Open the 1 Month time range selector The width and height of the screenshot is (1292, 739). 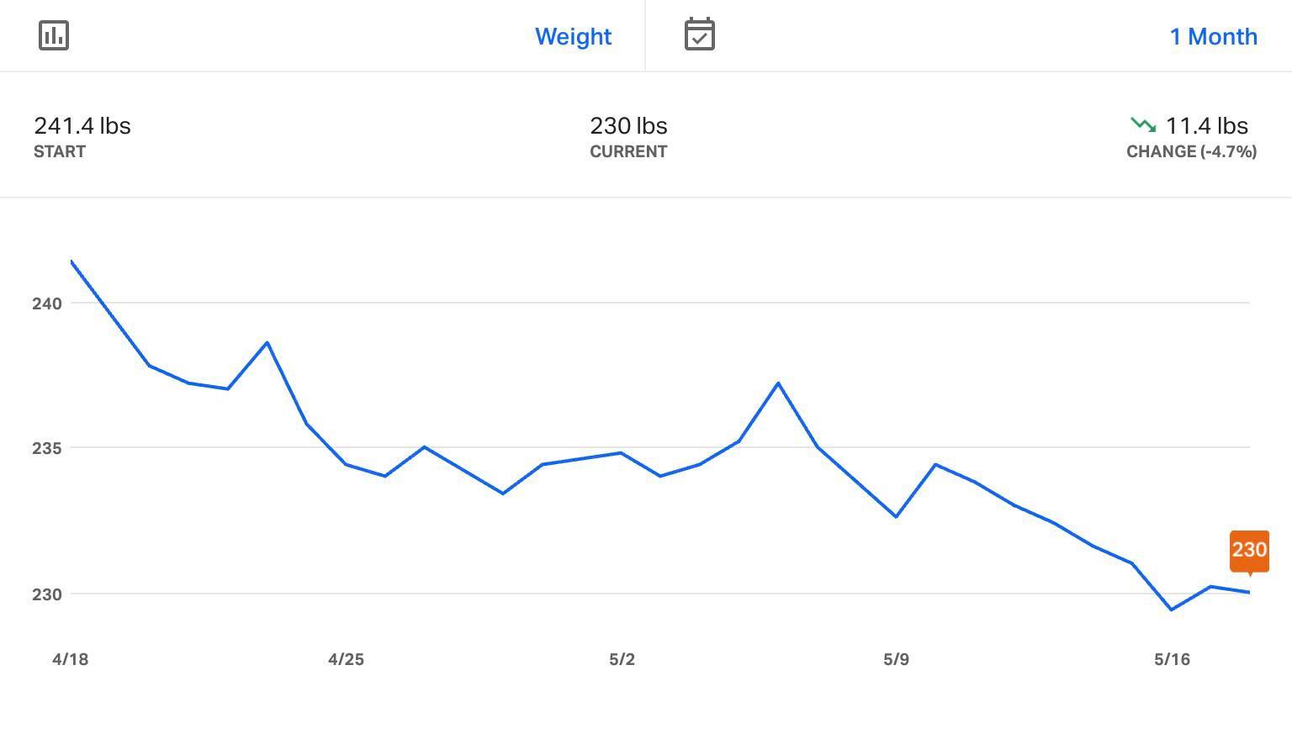(1213, 36)
